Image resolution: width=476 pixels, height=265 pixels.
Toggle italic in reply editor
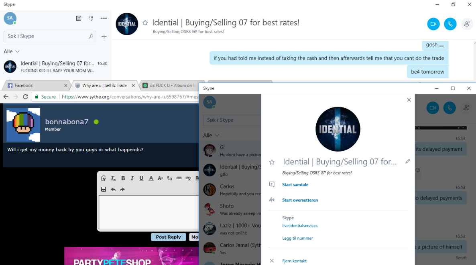pyautogui.click(x=132, y=178)
